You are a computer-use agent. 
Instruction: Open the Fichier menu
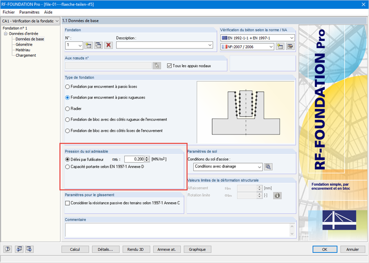[8, 12]
